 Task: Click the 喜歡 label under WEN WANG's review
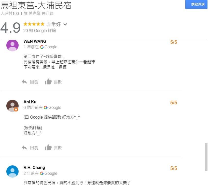[58, 82]
